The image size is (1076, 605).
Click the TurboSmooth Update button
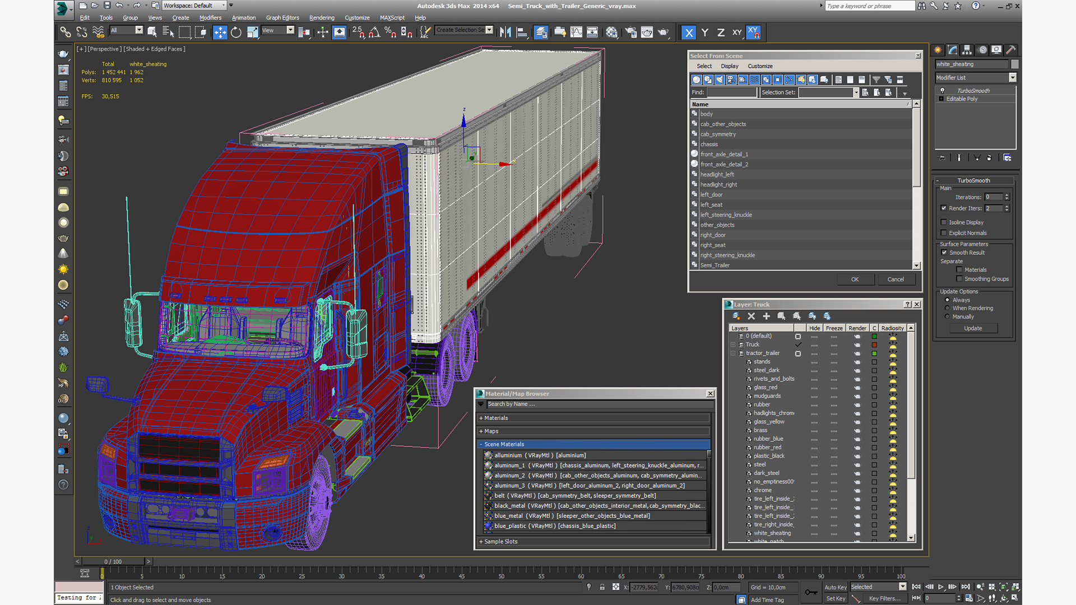point(973,328)
